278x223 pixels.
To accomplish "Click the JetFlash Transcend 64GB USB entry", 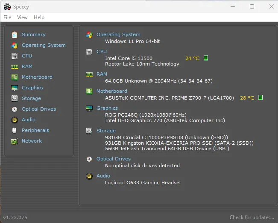I will pyautogui.click(x=167, y=149).
